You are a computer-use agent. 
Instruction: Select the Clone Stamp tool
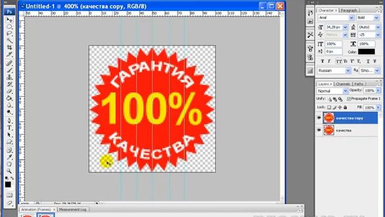tap(10, 77)
